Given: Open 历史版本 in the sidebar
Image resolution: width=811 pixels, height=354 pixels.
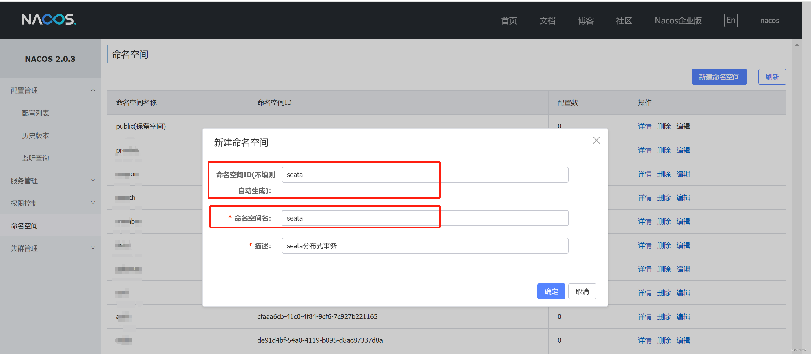Looking at the screenshot, I should coord(35,135).
